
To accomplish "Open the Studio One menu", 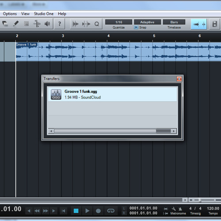I will click(x=44, y=14).
